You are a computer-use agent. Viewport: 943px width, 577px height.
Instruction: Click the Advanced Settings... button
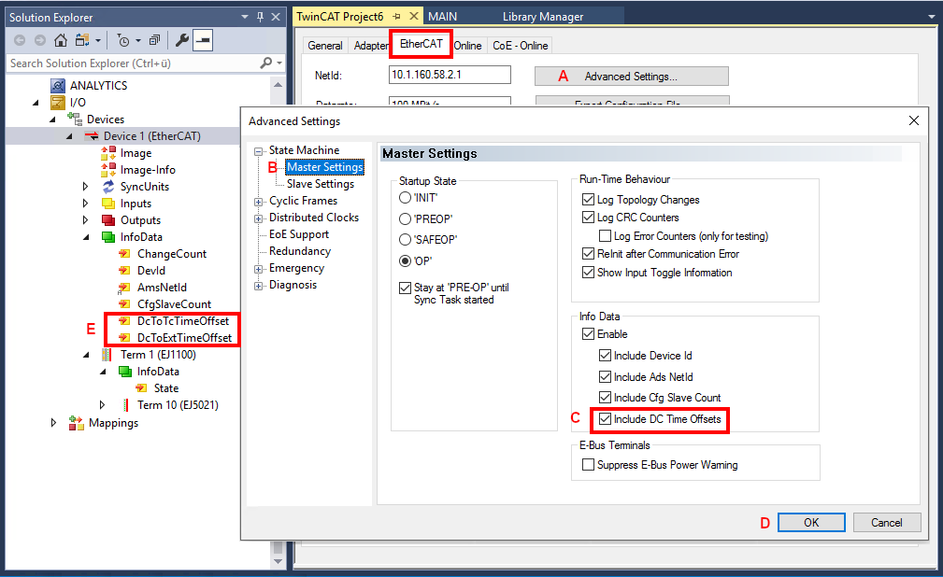pos(632,77)
